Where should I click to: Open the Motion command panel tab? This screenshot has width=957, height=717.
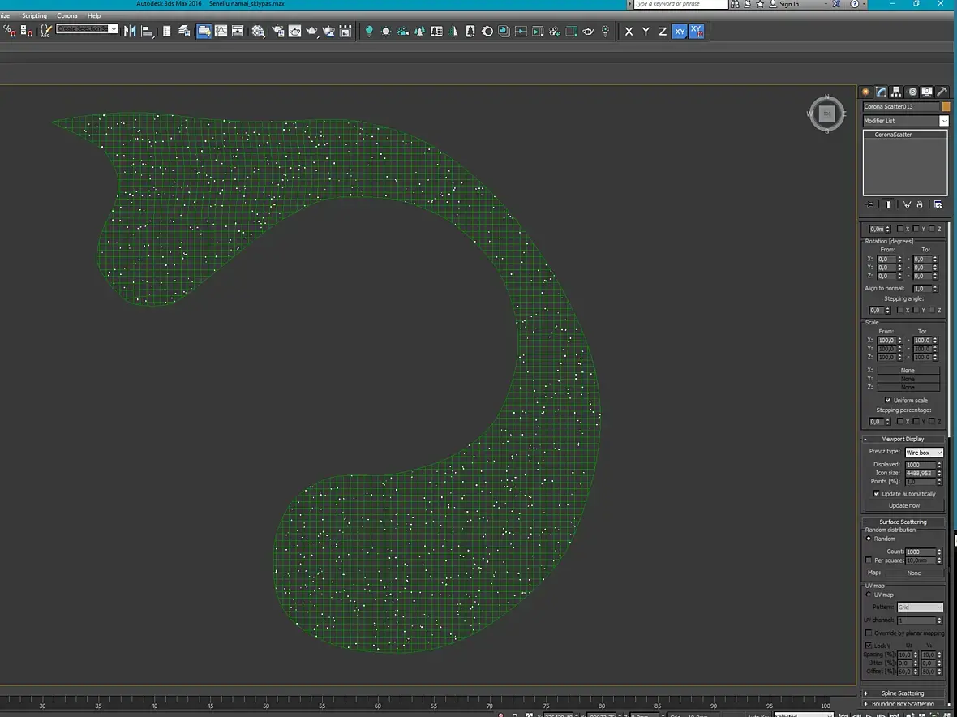(x=912, y=92)
